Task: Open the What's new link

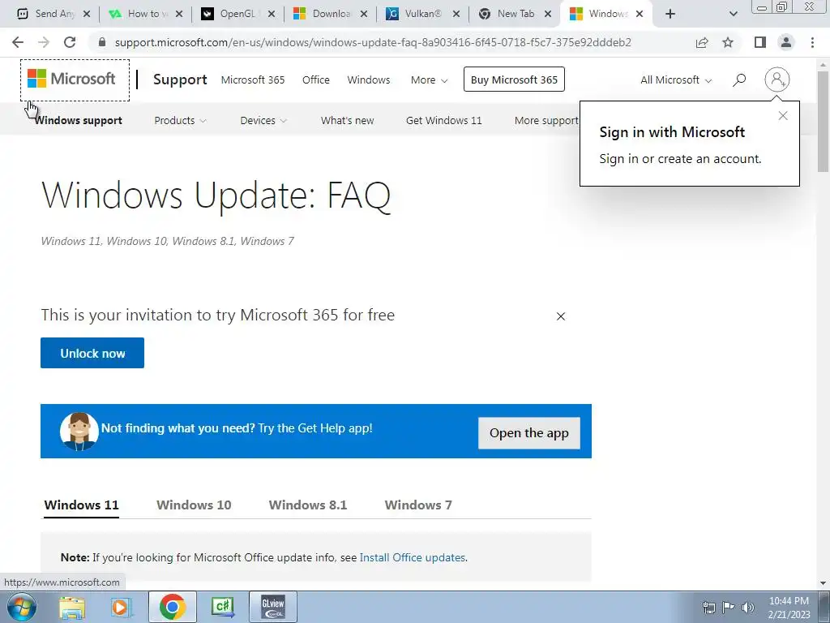Action: (347, 120)
